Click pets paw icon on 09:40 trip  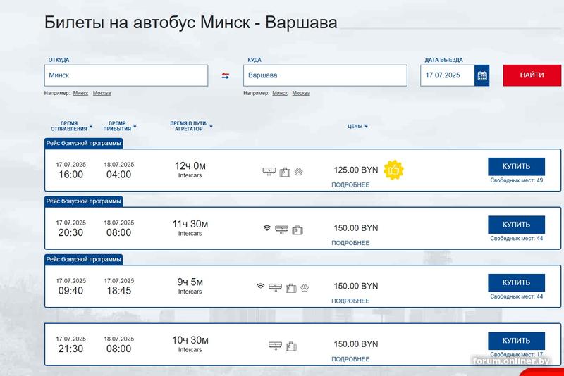[x=305, y=288]
